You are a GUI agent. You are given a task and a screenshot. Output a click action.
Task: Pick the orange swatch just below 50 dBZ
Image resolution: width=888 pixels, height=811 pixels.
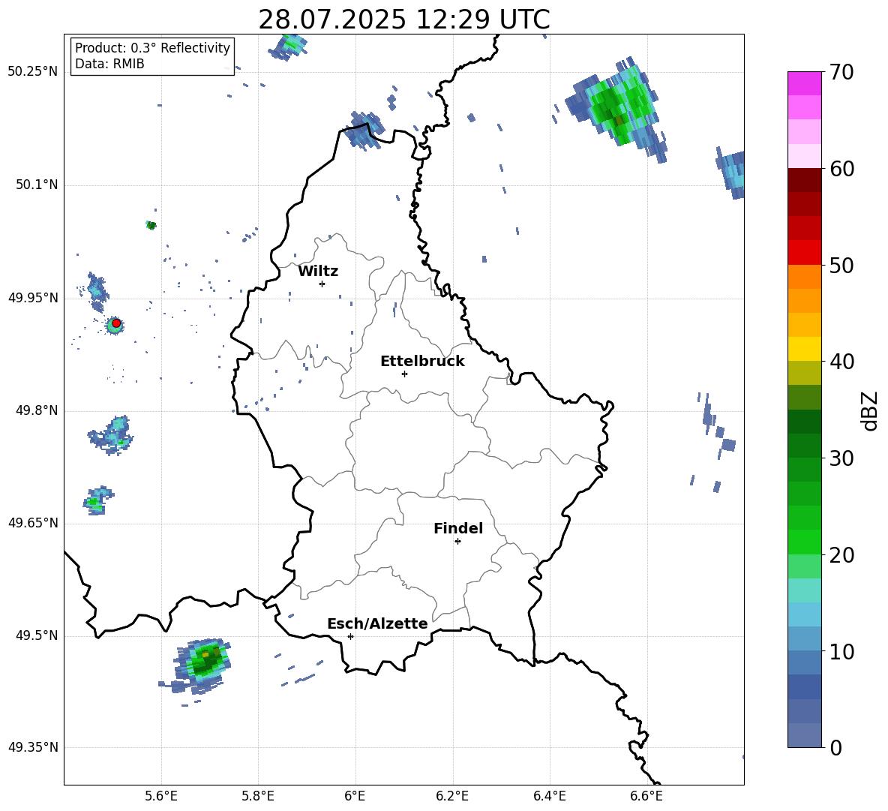(804, 277)
